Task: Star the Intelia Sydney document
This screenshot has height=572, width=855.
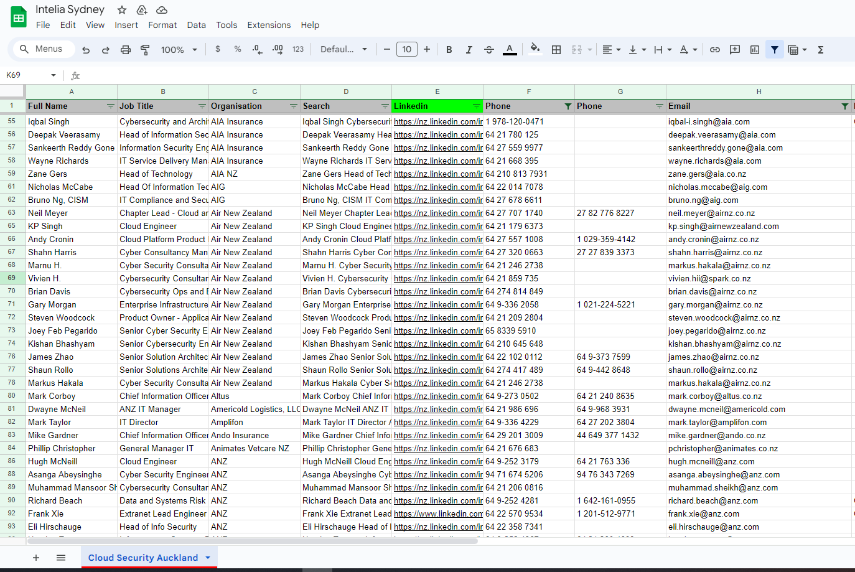Action: point(122,10)
